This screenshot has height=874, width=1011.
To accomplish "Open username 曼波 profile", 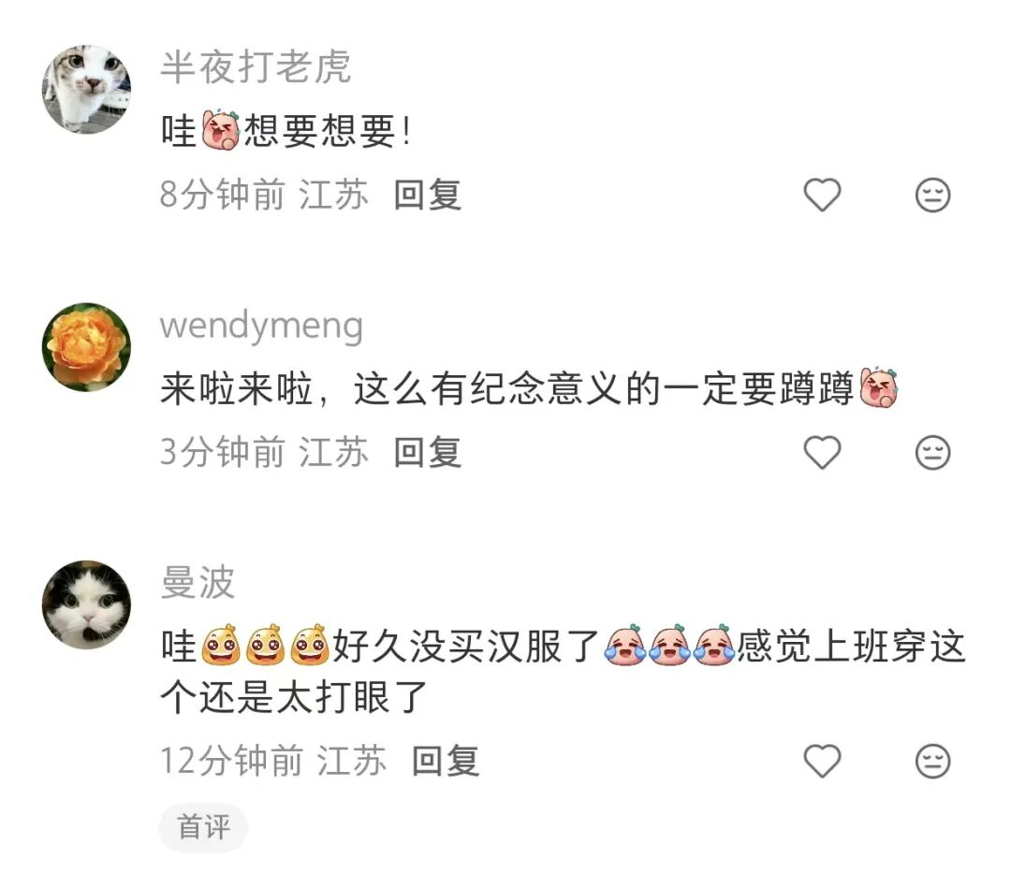I will point(198,582).
